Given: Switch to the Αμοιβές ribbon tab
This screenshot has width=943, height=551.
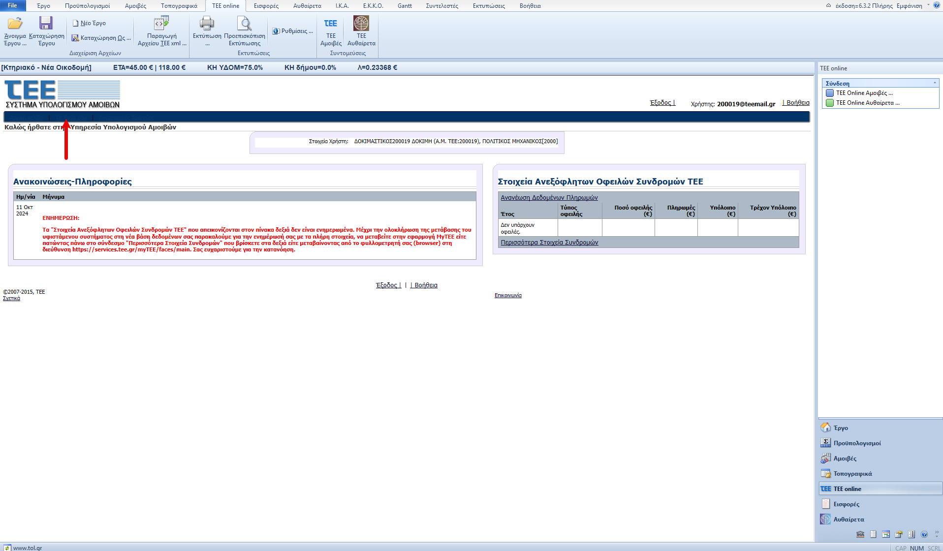Looking at the screenshot, I should click(x=135, y=6).
